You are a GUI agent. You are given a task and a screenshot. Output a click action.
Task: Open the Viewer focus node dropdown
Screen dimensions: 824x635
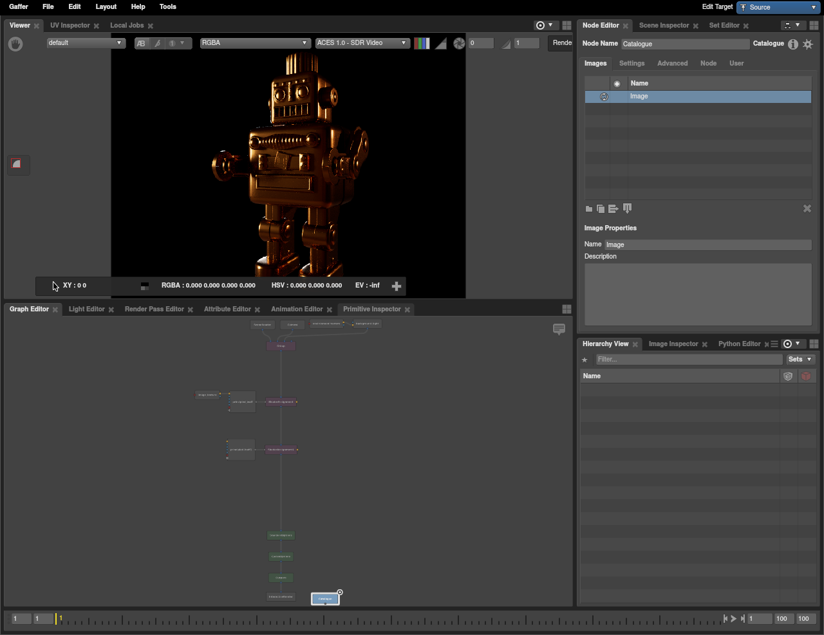click(x=545, y=25)
